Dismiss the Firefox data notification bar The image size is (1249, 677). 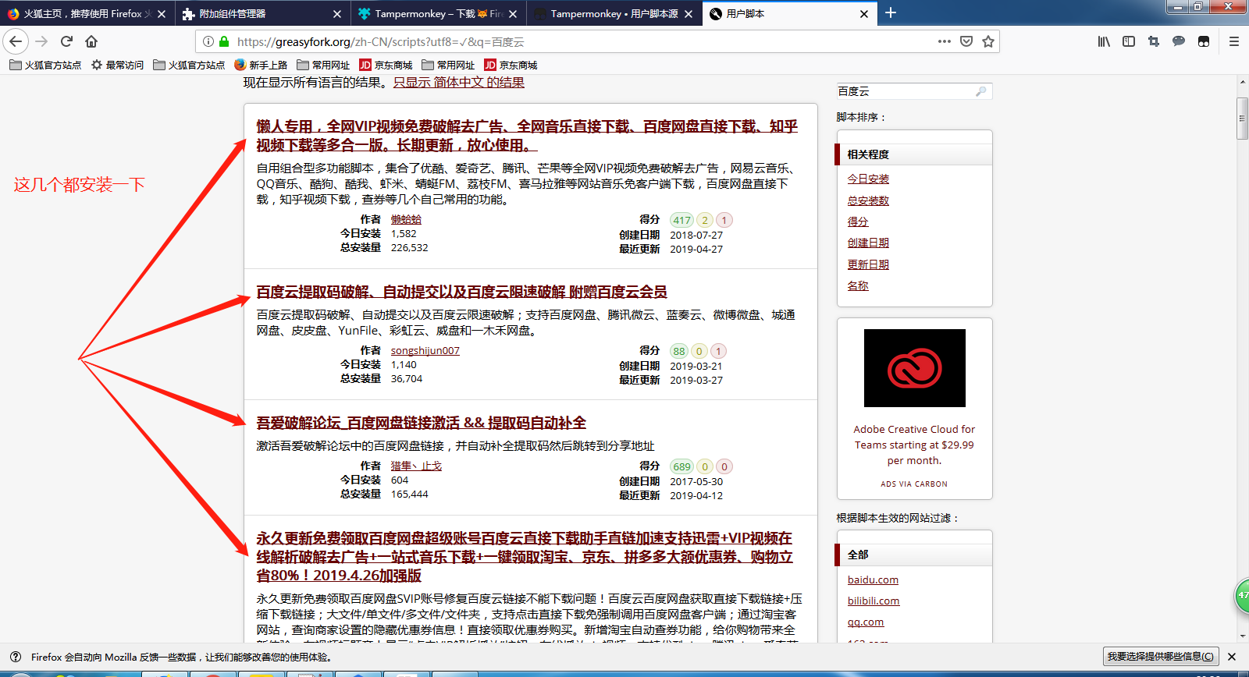coord(1232,657)
